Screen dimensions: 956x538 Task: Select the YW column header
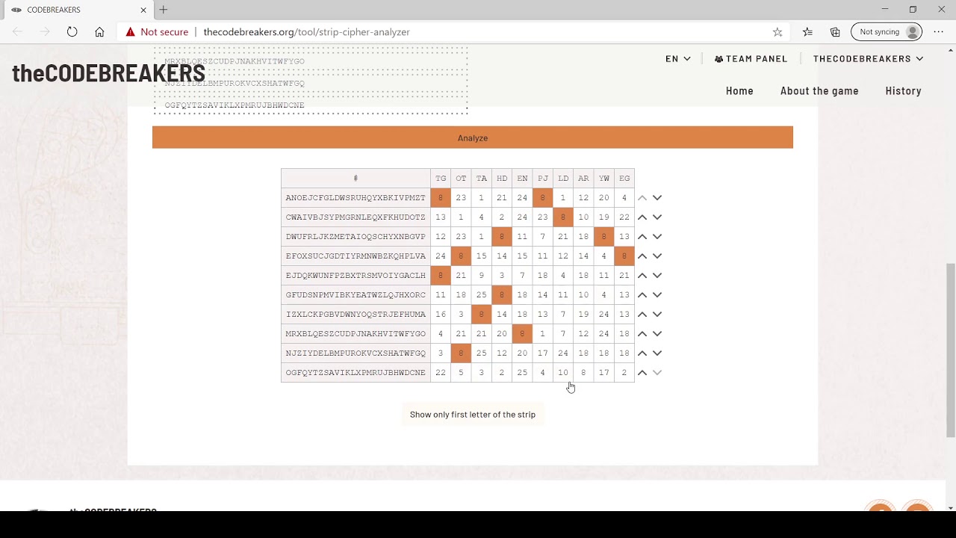(x=604, y=179)
